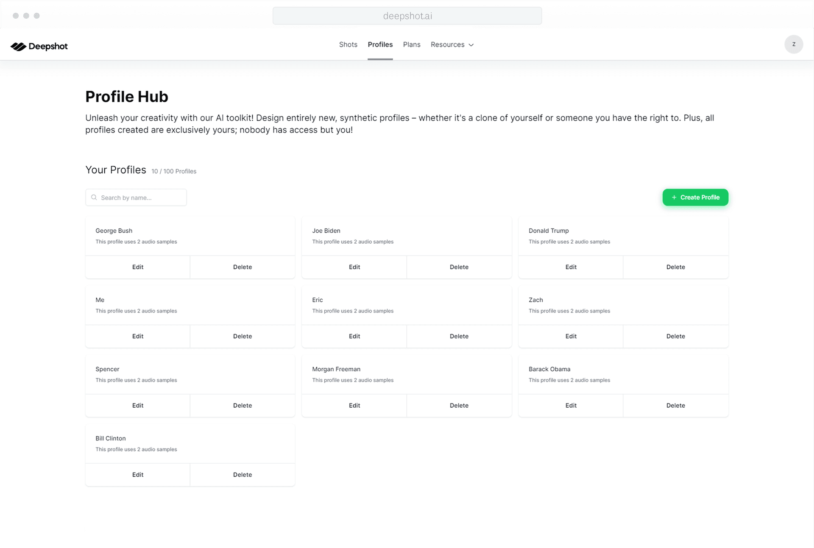Click the profile search input field
This screenshot has width=814, height=548.
136,197
